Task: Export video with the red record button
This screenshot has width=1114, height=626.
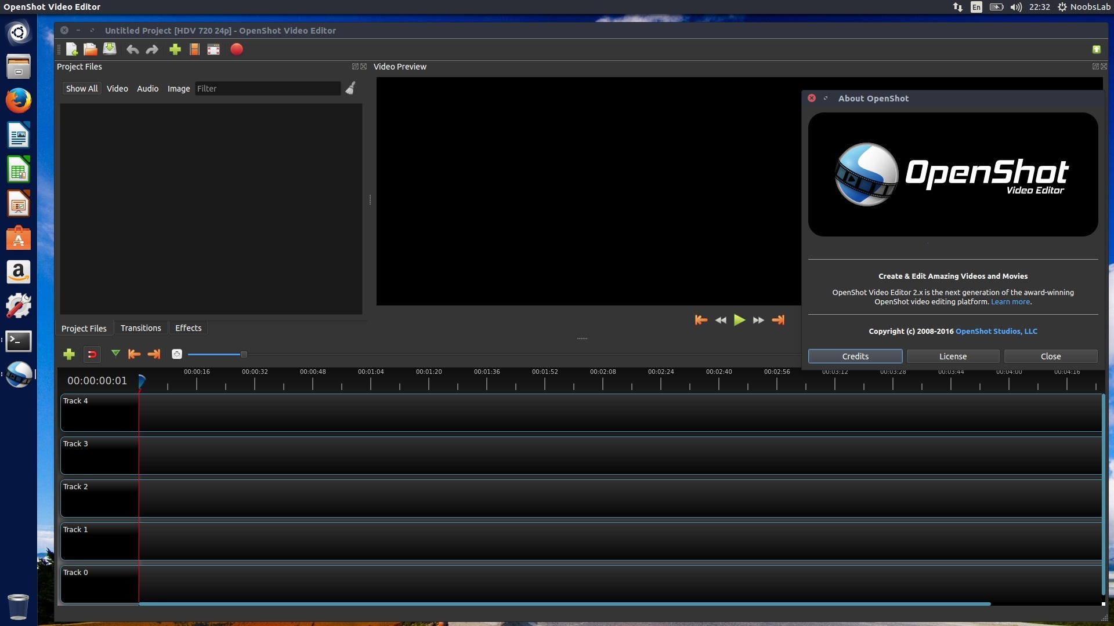Action: 236,49
